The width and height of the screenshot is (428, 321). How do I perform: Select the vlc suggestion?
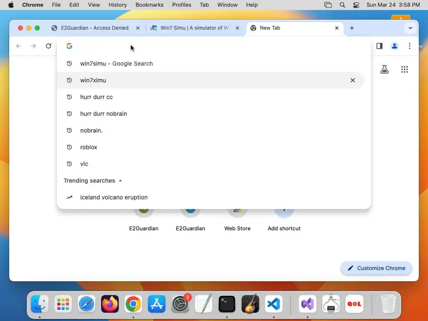pos(210,164)
